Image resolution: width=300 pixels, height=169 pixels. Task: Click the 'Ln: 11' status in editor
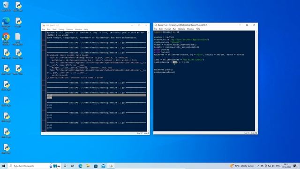point(247,133)
